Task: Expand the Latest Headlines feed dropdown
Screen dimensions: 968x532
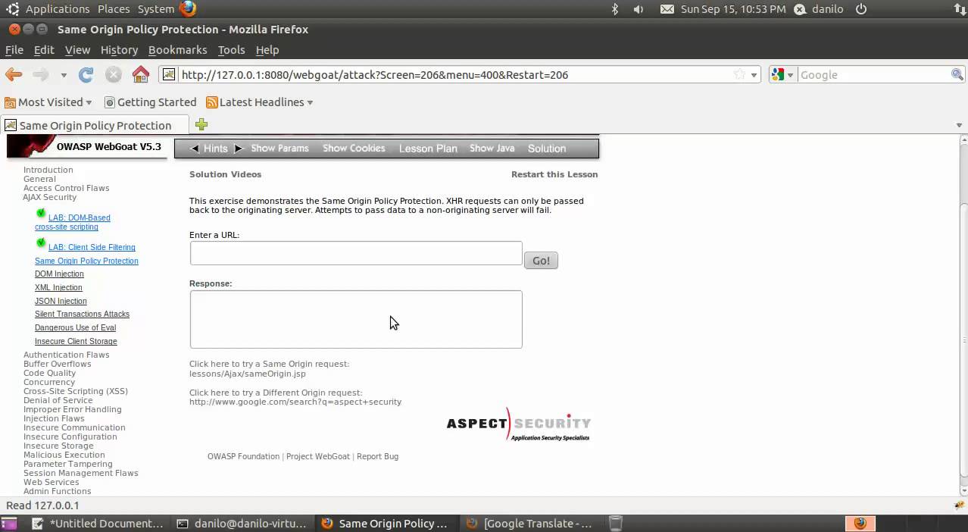Action: click(260, 102)
